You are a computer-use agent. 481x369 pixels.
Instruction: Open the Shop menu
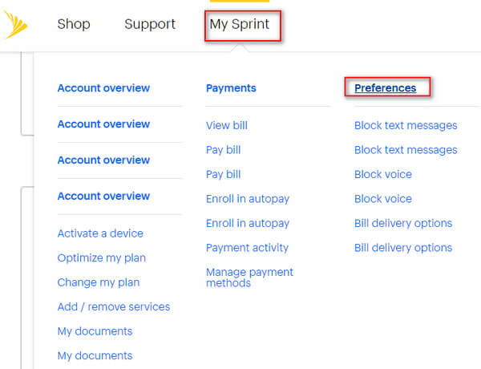click(74, 24)
